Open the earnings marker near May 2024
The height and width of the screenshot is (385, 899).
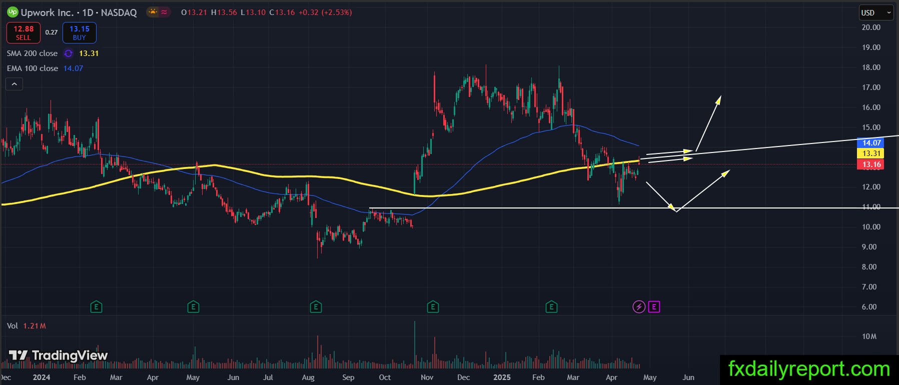tap(193, 306)
